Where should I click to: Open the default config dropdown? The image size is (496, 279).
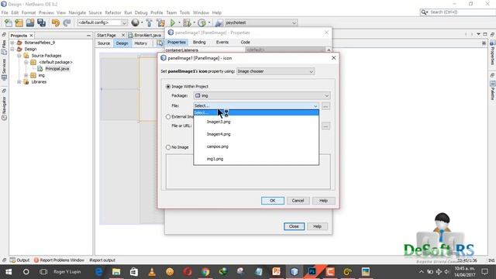tap(102, 22)
